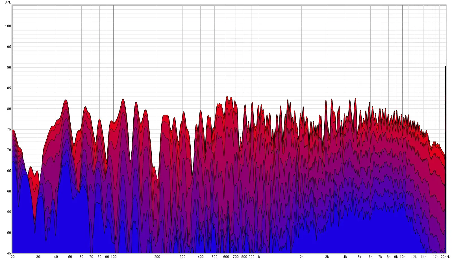Click the 500 Hz frequency axis label
452x260 pixels.
[214, 257]
